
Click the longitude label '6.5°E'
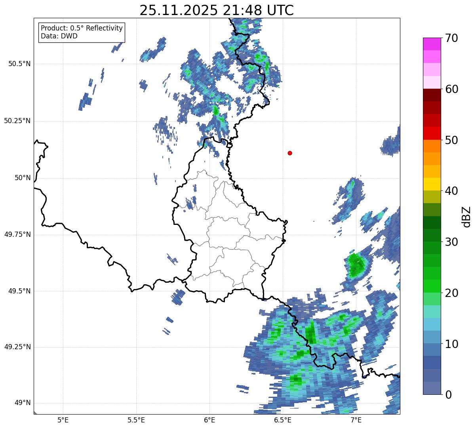[283, 420]
